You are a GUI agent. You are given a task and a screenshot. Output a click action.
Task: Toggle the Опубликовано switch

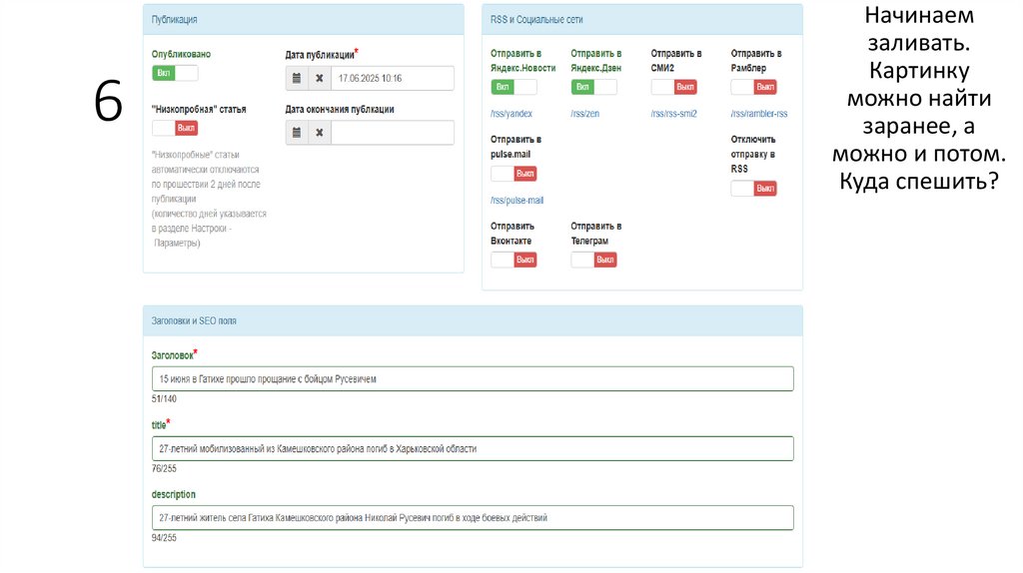pos(175,73)
